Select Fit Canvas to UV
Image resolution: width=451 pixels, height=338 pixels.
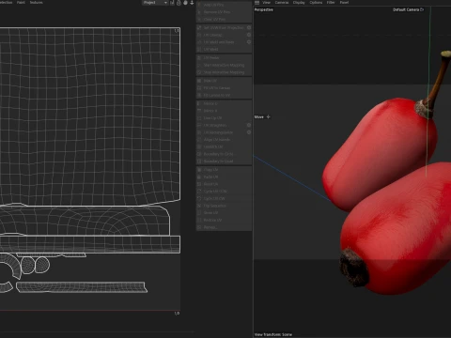click(x=224, y=95)
